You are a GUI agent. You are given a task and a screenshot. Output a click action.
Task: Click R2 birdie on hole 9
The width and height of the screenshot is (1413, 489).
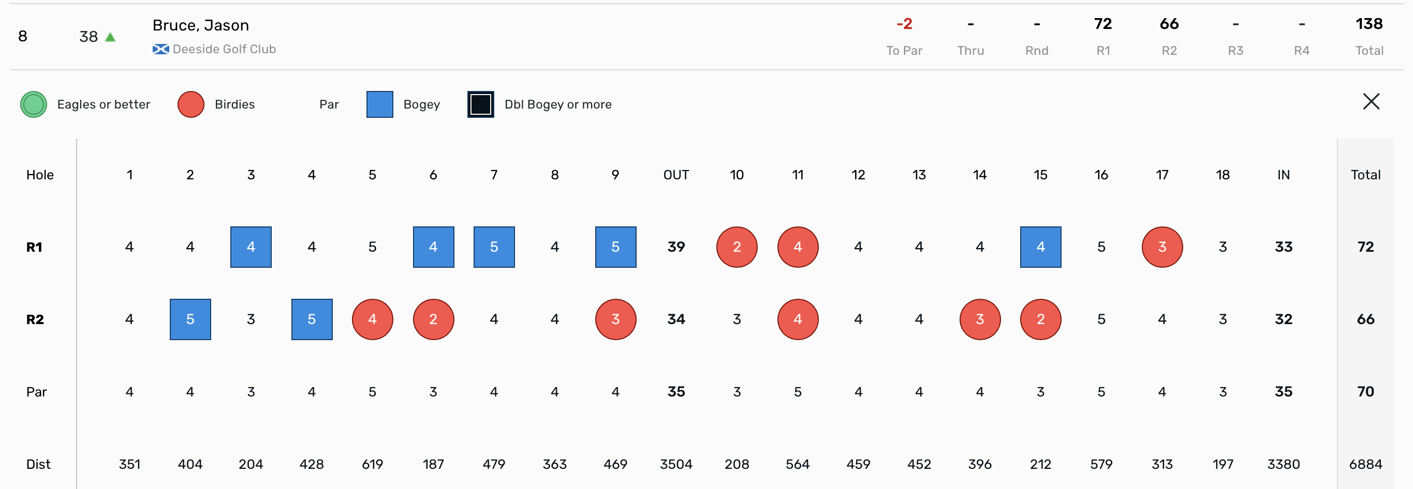[615, 319]
